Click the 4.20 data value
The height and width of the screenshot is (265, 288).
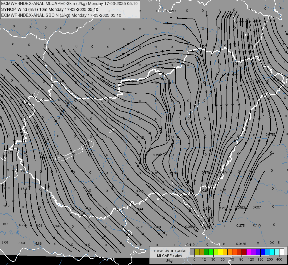(223, 190)
